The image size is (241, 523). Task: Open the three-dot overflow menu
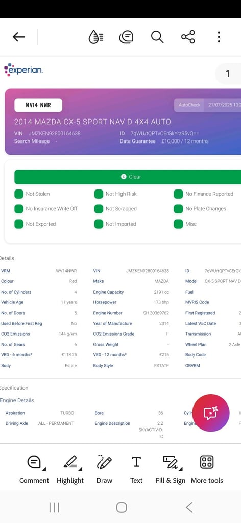click(219, 37)
